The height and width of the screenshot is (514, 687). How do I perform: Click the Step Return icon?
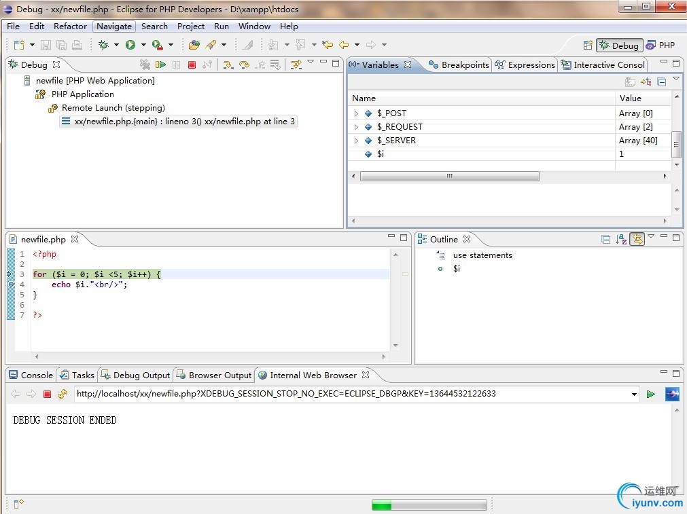(x=260, y=65)
